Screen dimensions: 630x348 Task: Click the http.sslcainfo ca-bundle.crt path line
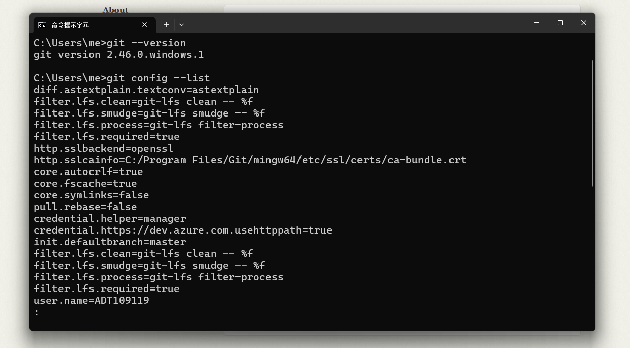250,160
